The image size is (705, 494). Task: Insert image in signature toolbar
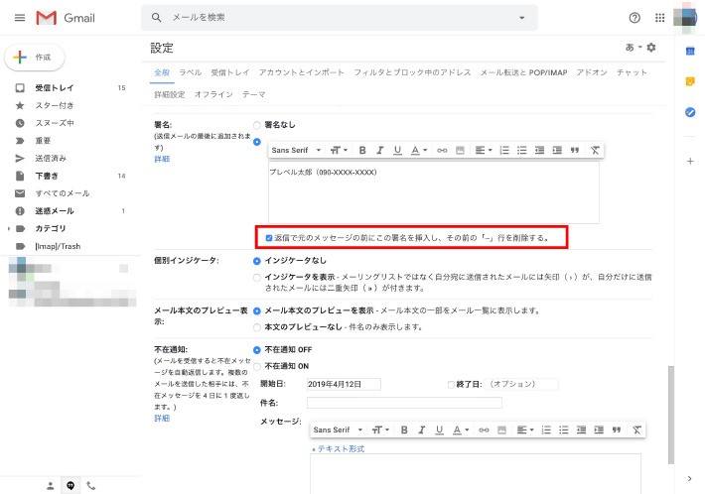(x=460, y=151)
